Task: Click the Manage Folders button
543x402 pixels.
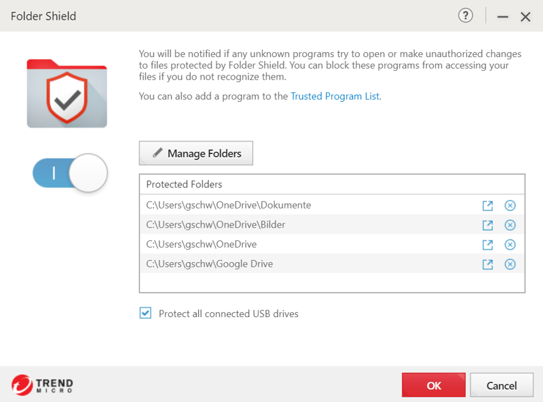Action: (x=196, y=153)
